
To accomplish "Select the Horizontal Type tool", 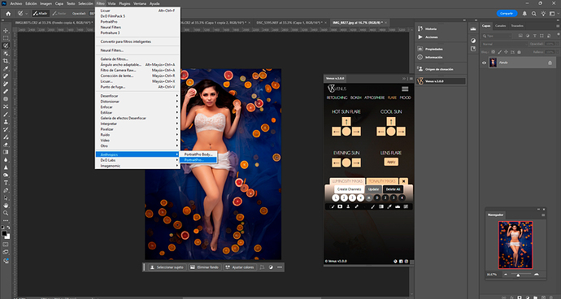I will pos(6,182).
